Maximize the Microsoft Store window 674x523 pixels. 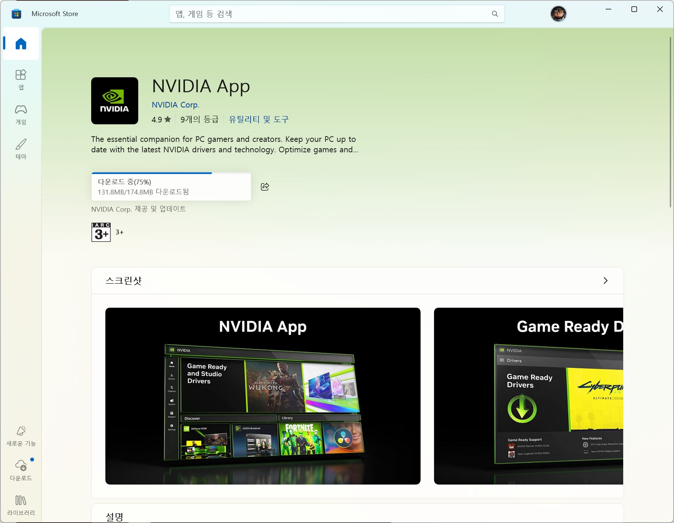click(x=634, y=9)
